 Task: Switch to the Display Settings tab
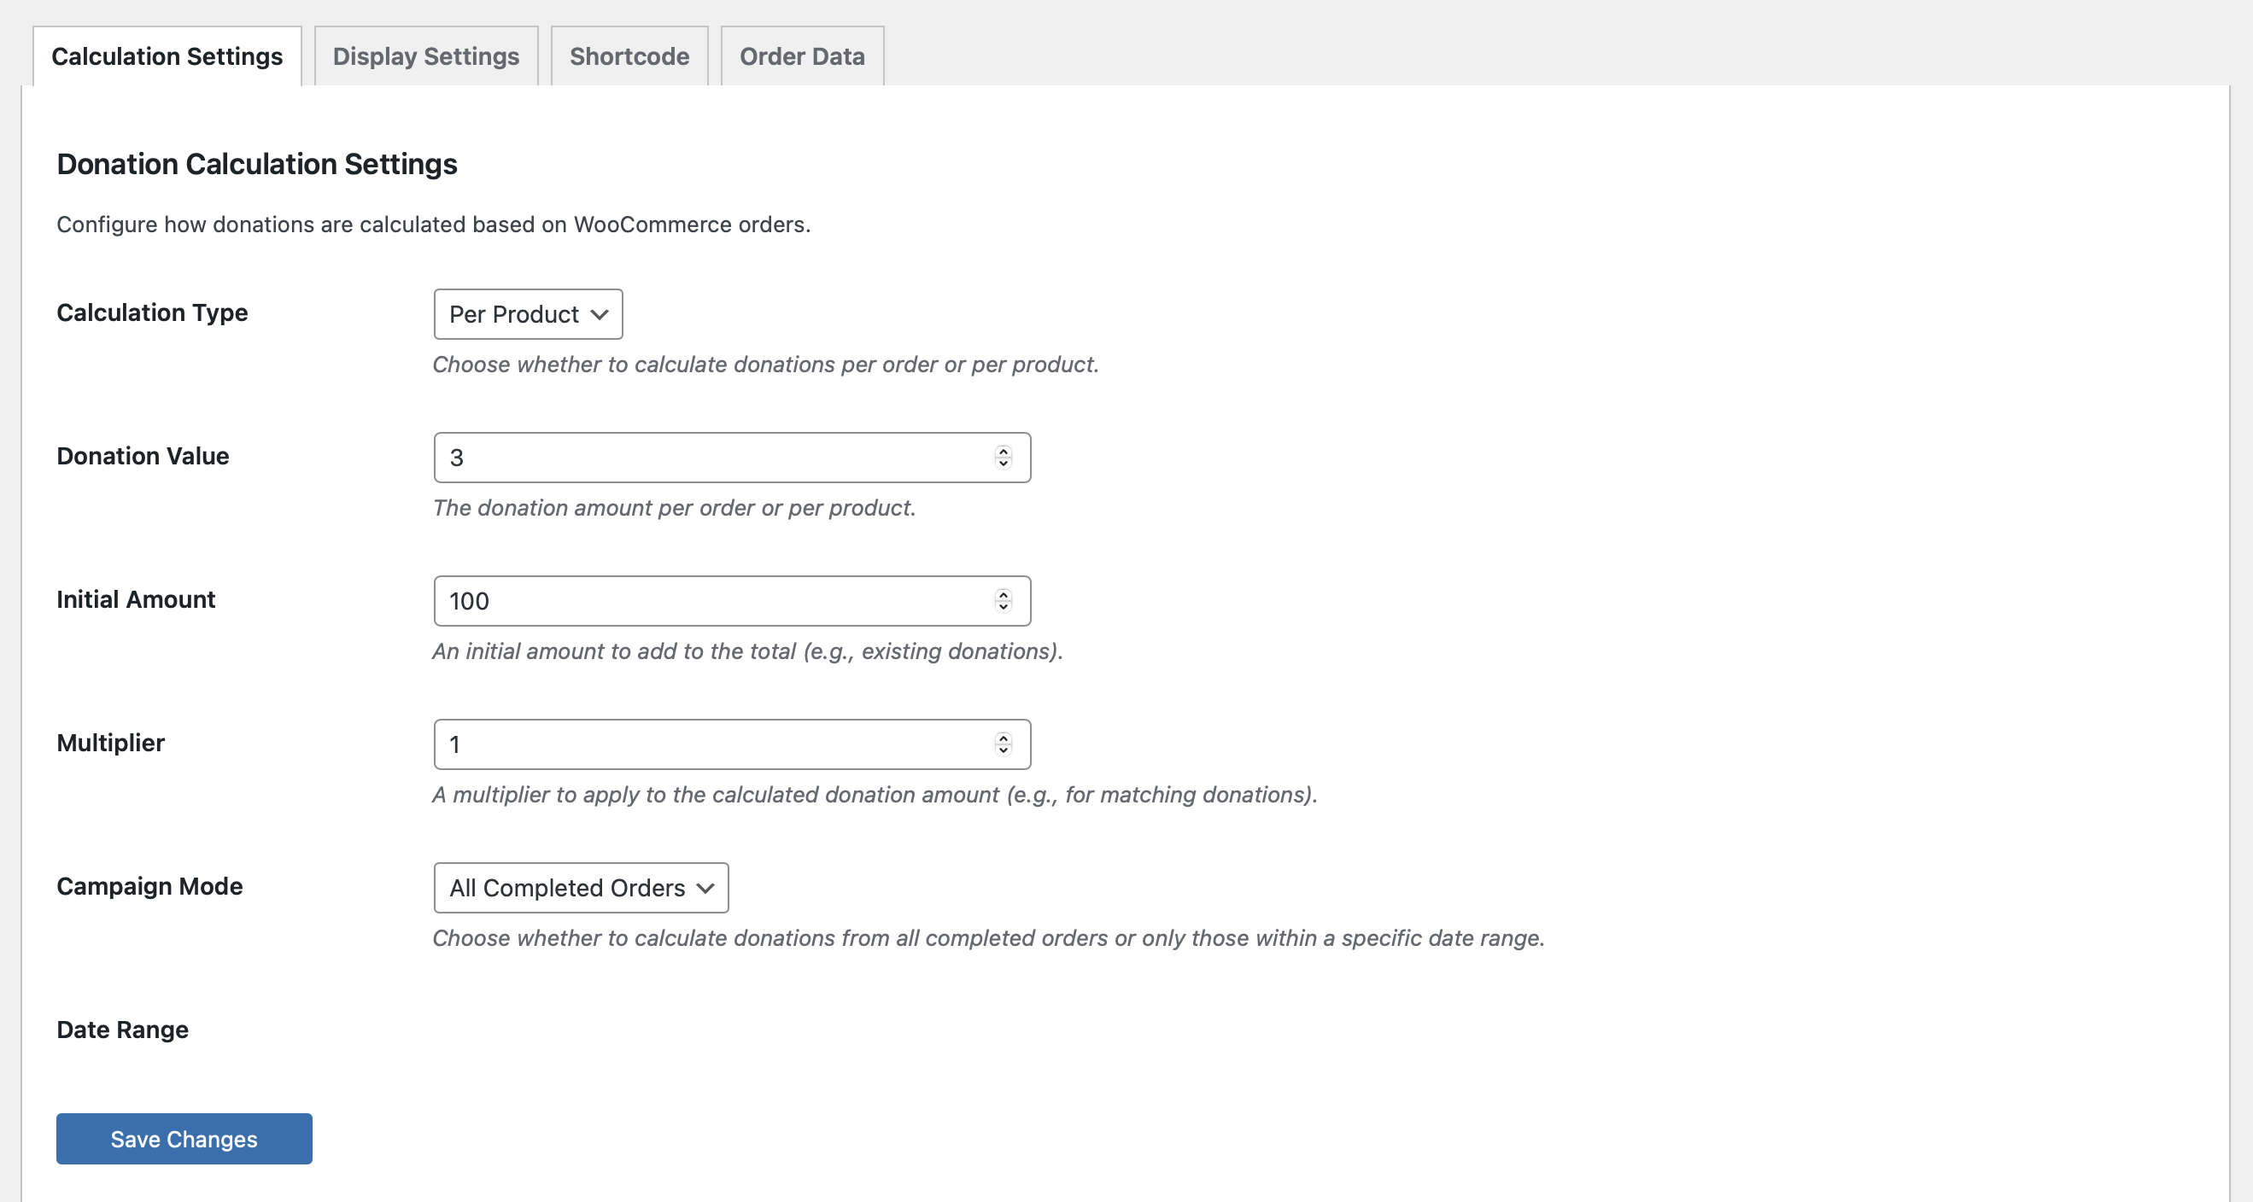(x=426, y=56)
